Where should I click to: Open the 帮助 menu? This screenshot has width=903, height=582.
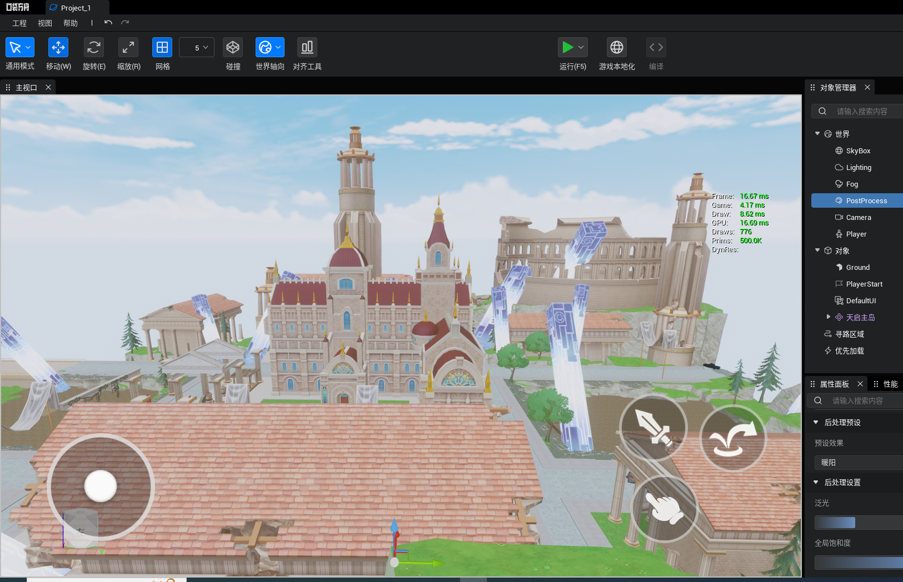click(71, 23)
